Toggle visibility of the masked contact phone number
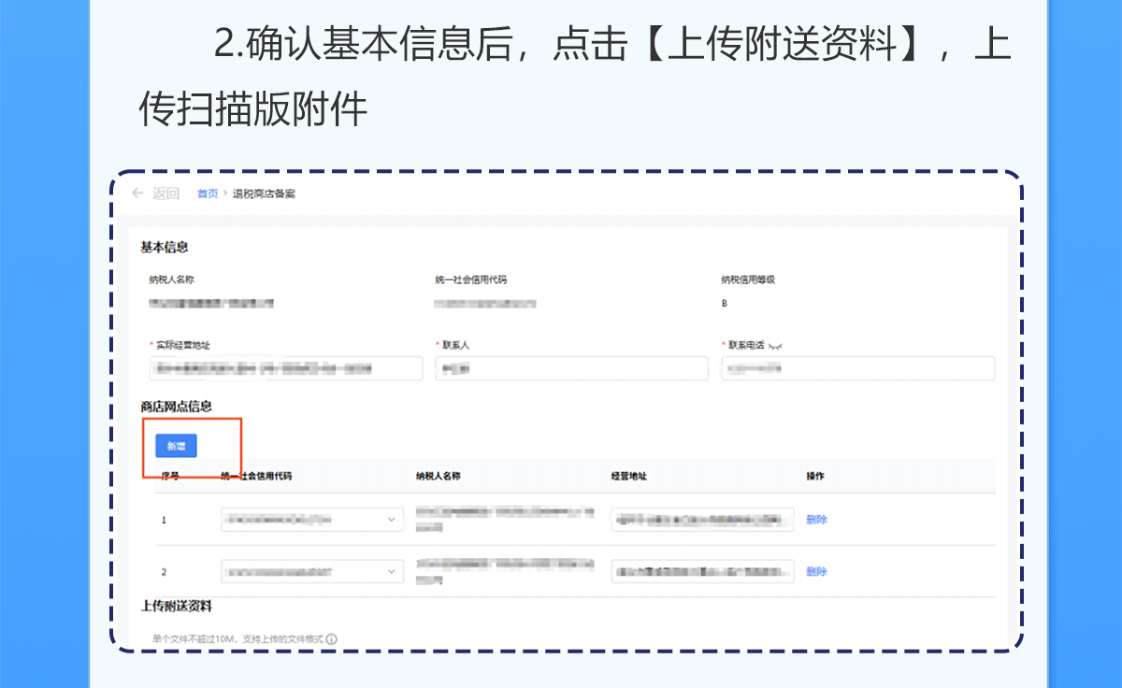The width and height of the screenshot is (1122, 688). [775, 344]
